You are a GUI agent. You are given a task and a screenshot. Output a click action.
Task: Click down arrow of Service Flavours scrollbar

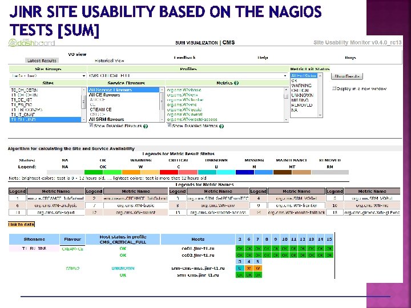click(162, 120)
